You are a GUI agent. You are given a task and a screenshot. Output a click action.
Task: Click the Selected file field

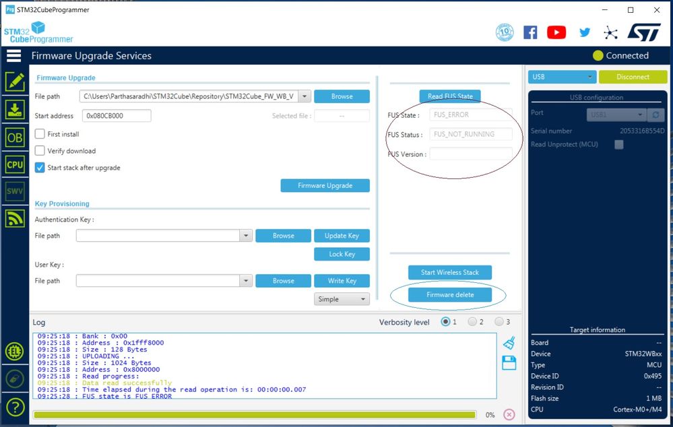click(342, 115)
